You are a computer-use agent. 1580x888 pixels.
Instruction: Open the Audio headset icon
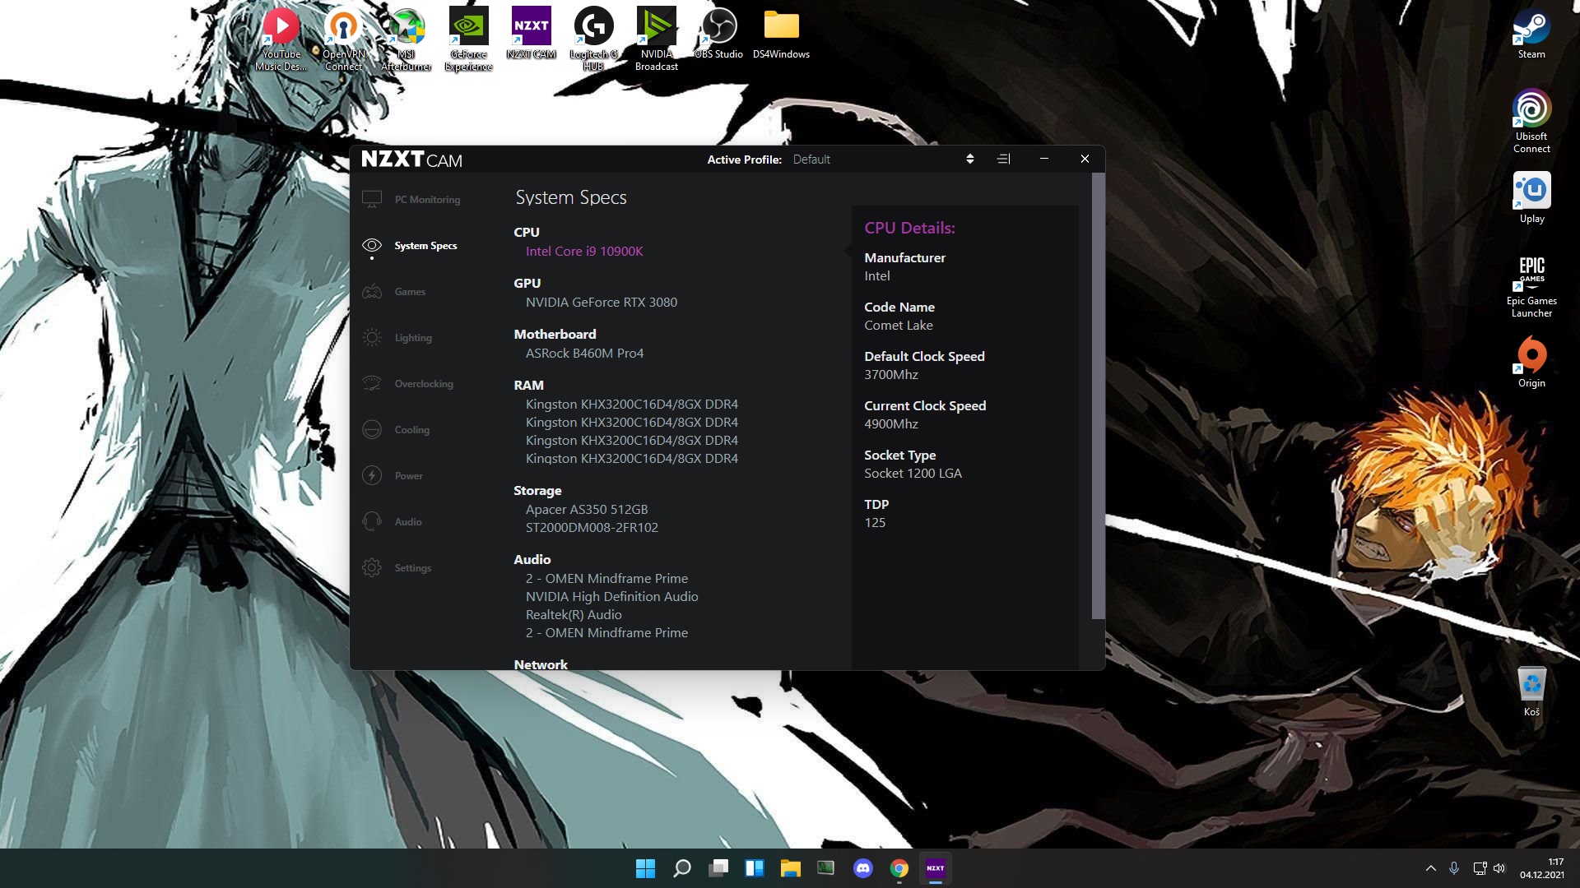(x=372, y=522)
